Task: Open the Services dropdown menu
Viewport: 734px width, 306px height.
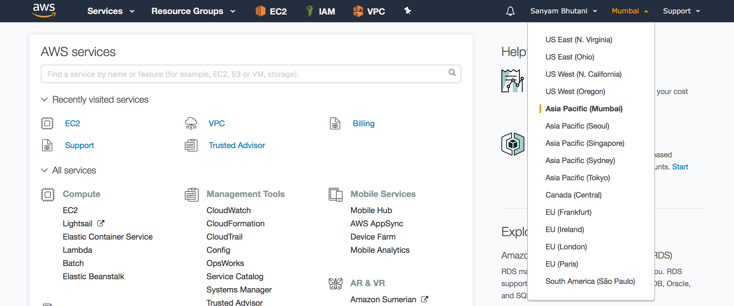Action: 111,11
